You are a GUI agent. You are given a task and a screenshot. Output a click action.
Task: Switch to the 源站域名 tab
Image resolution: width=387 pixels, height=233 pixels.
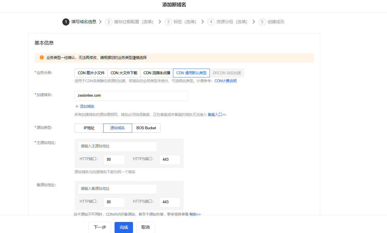(x=117, y=128)
